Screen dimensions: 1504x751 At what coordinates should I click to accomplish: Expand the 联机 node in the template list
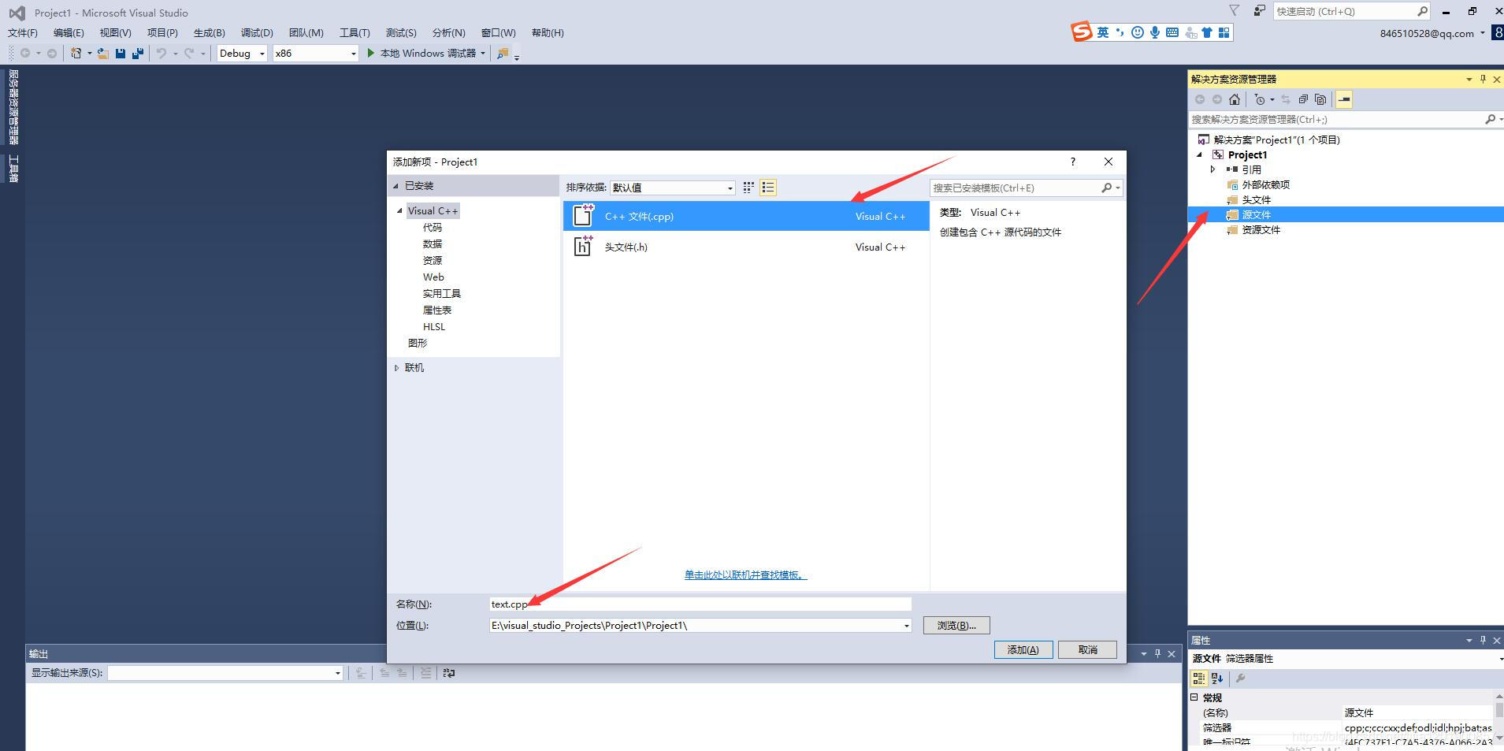pos(397,367)
